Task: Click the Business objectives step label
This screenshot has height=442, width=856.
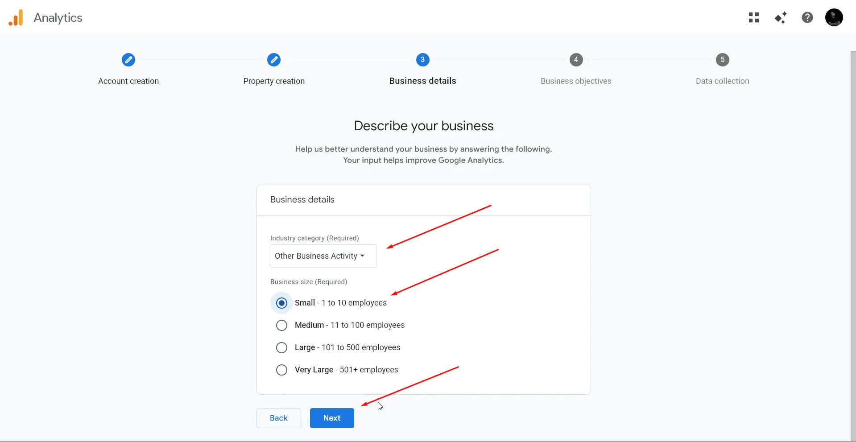Action: click(x=576, y=81)
